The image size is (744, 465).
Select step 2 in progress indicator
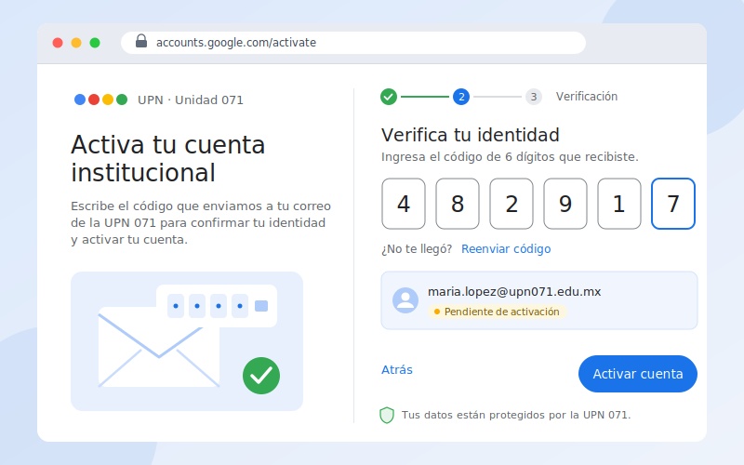click(x=461, y=97)
